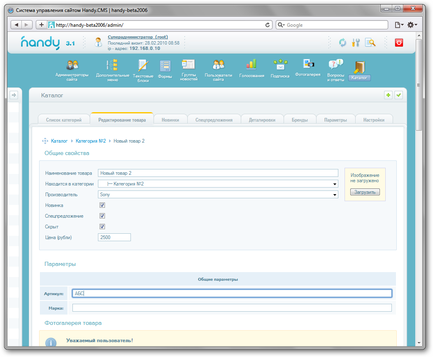This screenshot has width=433, height=357.
Task: Uncheck the Новинка checkbox
Action: click(x=102, y=205)
